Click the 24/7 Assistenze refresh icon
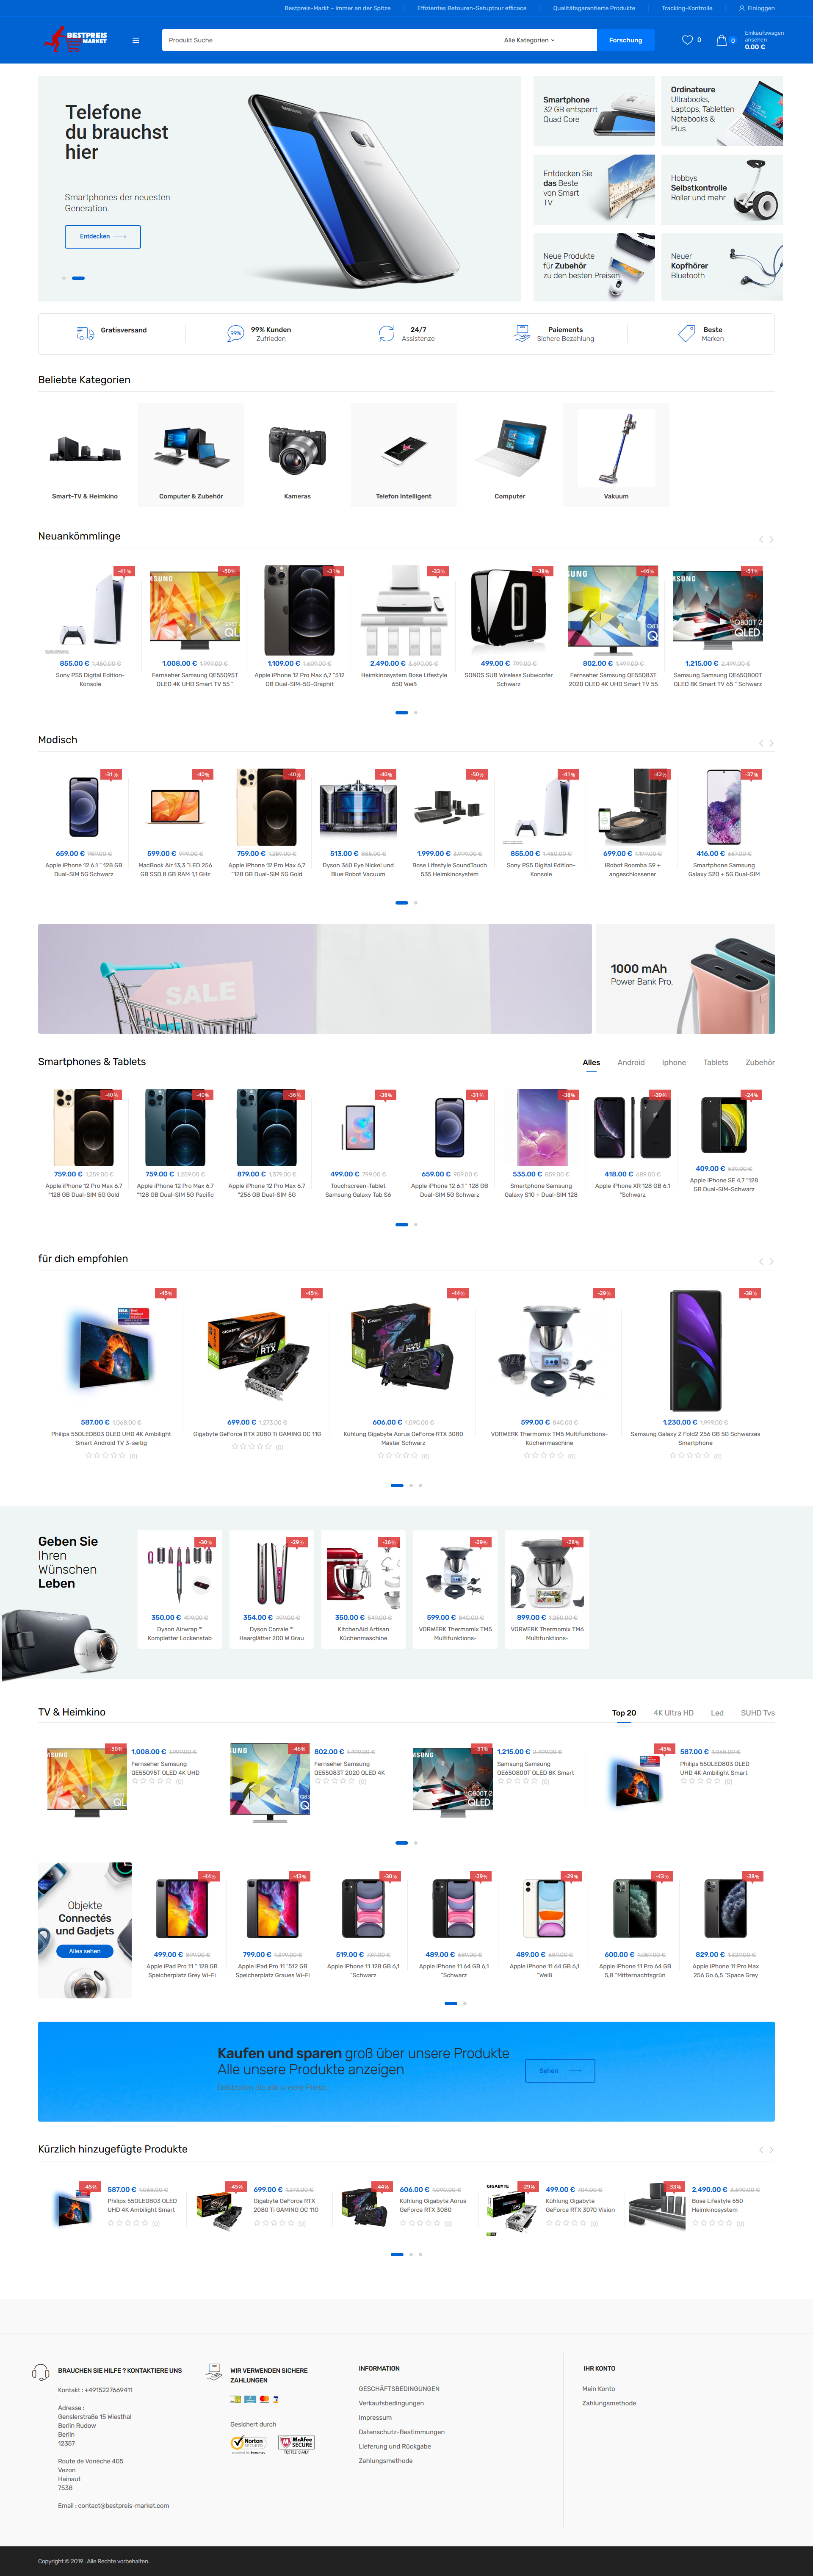Screen dimensions: 813x2576 pos(386,333)
